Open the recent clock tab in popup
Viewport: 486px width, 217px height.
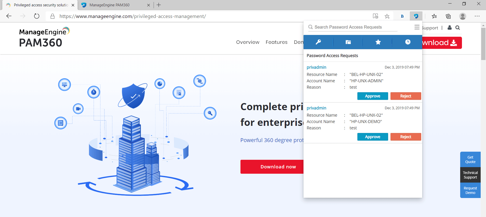tap(408, 42)
